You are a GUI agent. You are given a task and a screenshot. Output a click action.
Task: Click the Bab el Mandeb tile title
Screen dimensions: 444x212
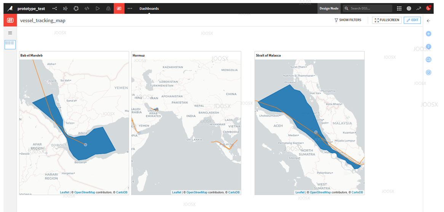click(x=32, y=56)
